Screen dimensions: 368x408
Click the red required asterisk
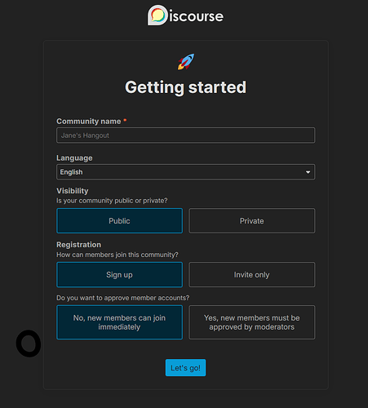coord(125,120)
